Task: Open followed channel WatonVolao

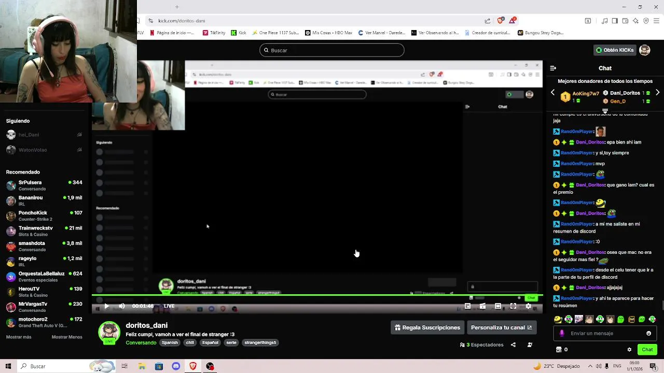Action: pyautogui.click(x=44, y=150)
